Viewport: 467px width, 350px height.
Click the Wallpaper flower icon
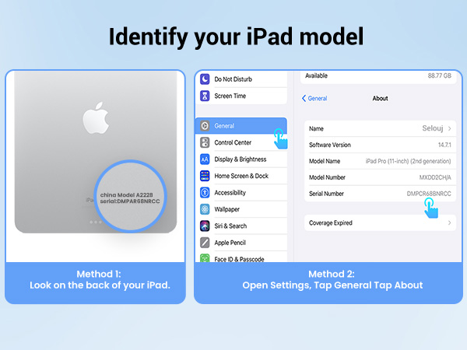tap(205, 209)
